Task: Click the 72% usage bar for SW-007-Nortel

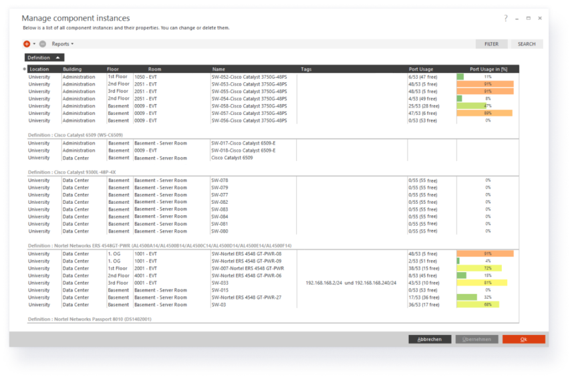Action: 479,269
